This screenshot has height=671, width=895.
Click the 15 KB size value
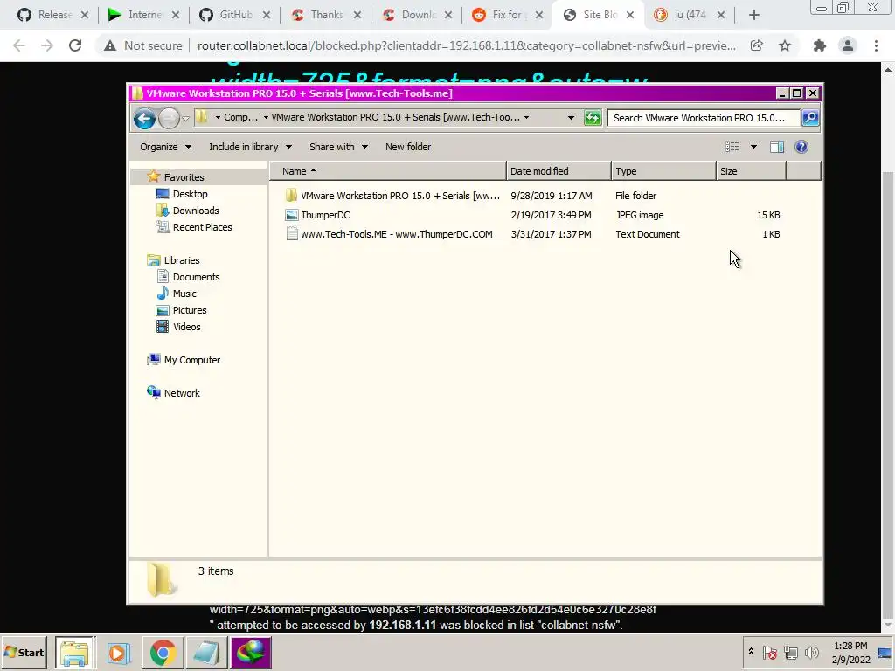pos(768,215)
